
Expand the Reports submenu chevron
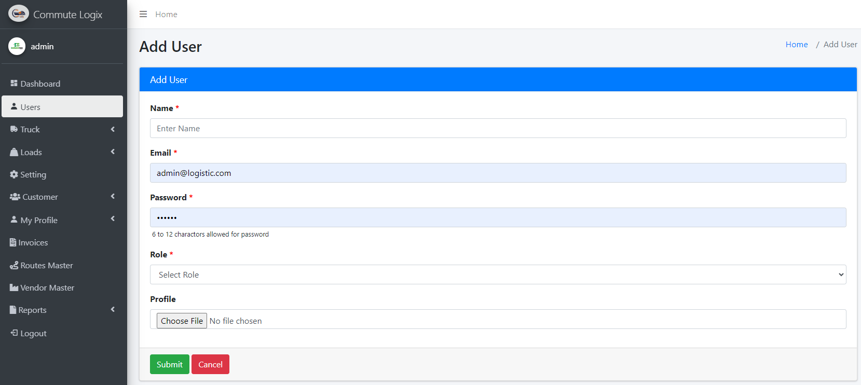click(x=113, y=310)
